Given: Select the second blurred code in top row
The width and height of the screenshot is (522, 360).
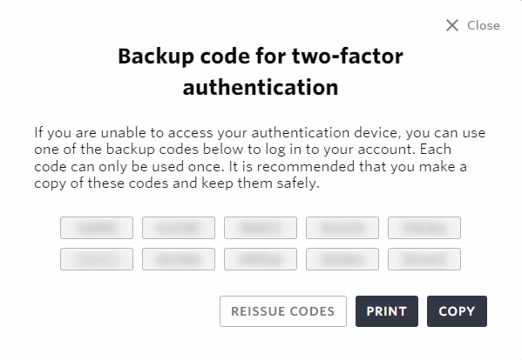Looking at the screenshot, I should 179,228.
